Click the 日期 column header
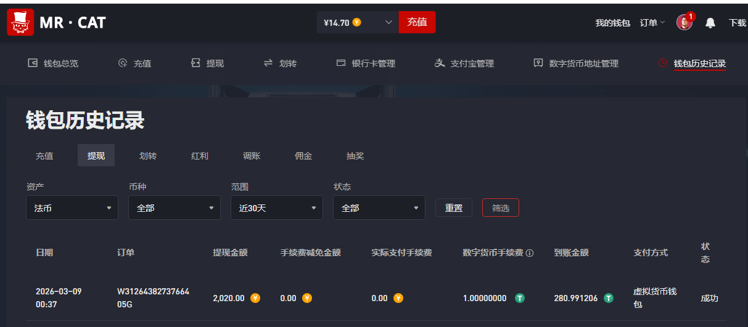Screen dimensions: 748x327 pos(44,252)
